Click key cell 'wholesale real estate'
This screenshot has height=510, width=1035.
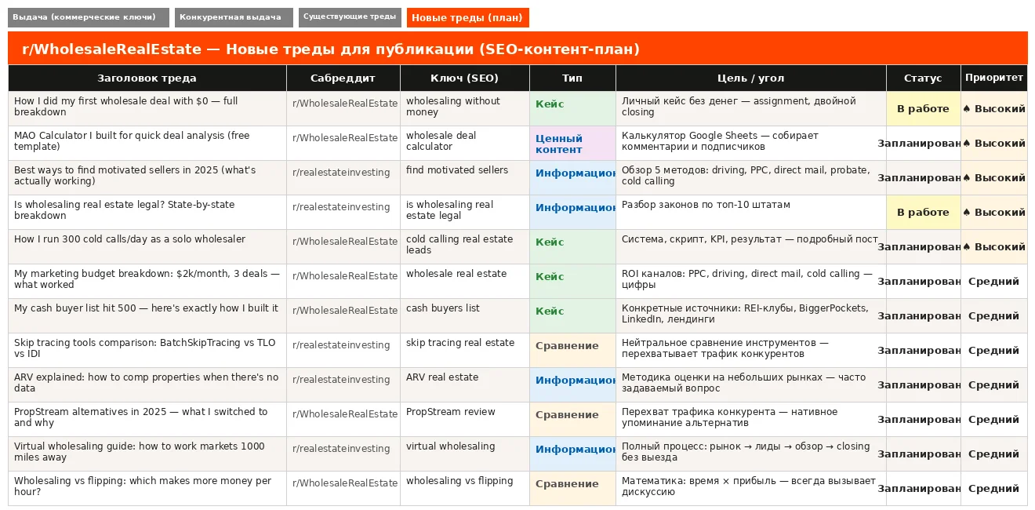[x=465, y=282]
